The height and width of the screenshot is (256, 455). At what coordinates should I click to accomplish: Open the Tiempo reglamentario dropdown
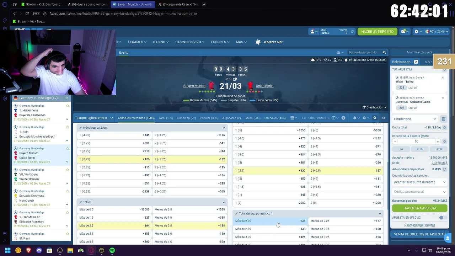[x=94, y=118]
